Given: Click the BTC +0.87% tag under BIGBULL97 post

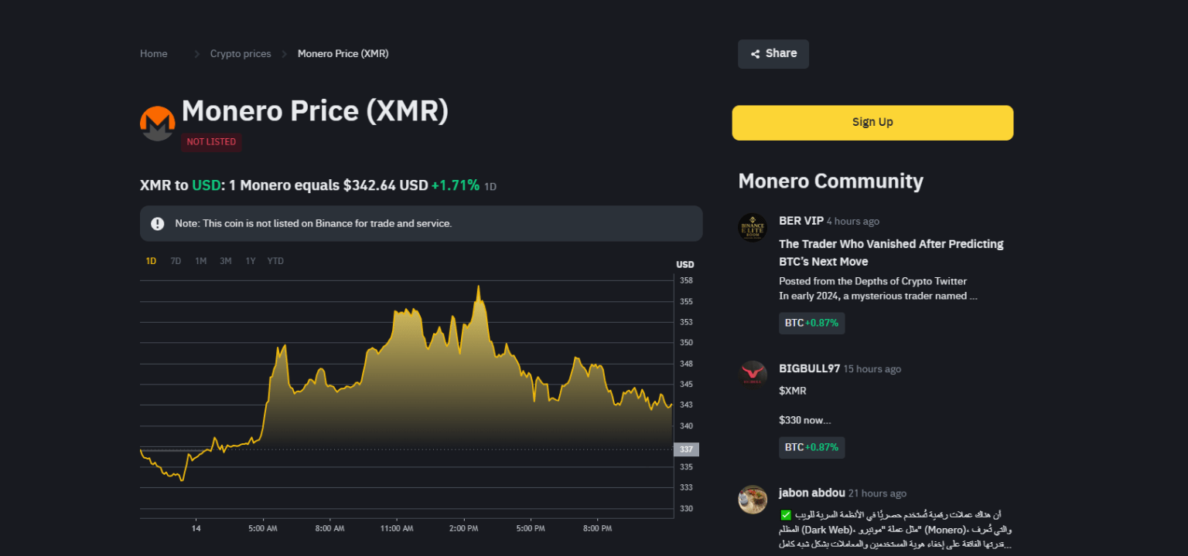Looking at the screenshot, I should (812, 447).
